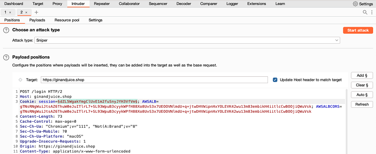Click the Start attack button
The width and height of the screenshot is (376, 154).
358,30
